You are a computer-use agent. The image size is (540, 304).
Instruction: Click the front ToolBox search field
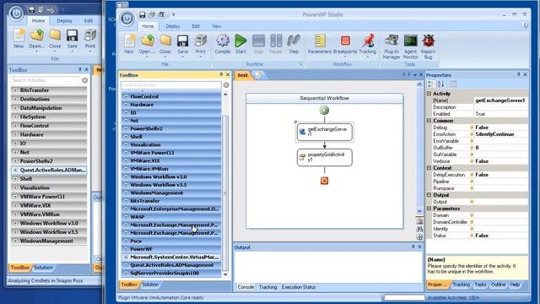[170, 84]
